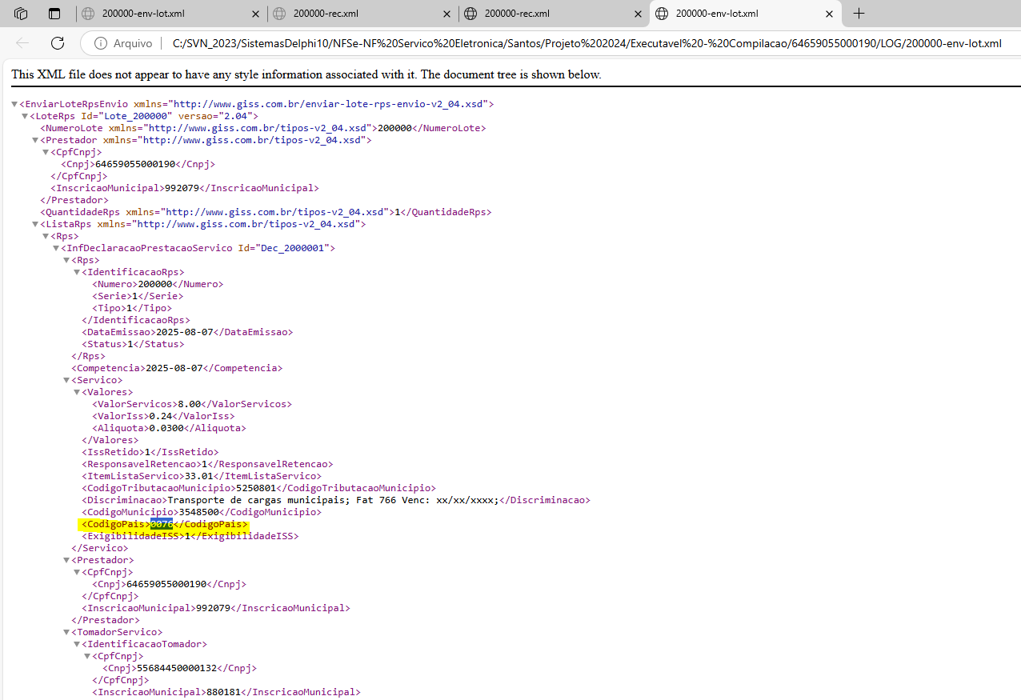Screen dimensions: 1021x700
Task: Click the ValorServicos value 8.00
Action: [189, 404]
